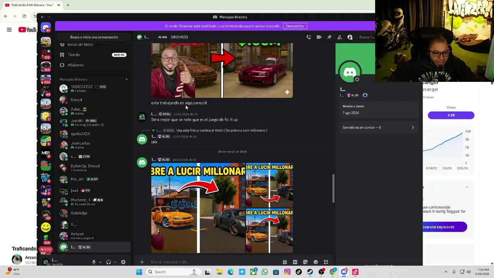Open the sticker picker
This screenshot has width=494, height=278.
(x=305, y=262)
